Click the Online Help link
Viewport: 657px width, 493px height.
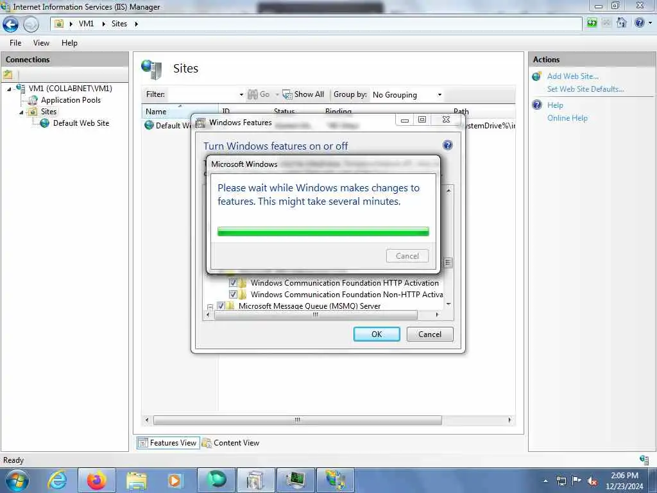click(567, 118)
